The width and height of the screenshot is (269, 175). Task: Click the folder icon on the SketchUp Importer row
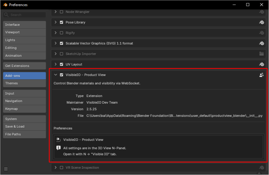(261, 54)
